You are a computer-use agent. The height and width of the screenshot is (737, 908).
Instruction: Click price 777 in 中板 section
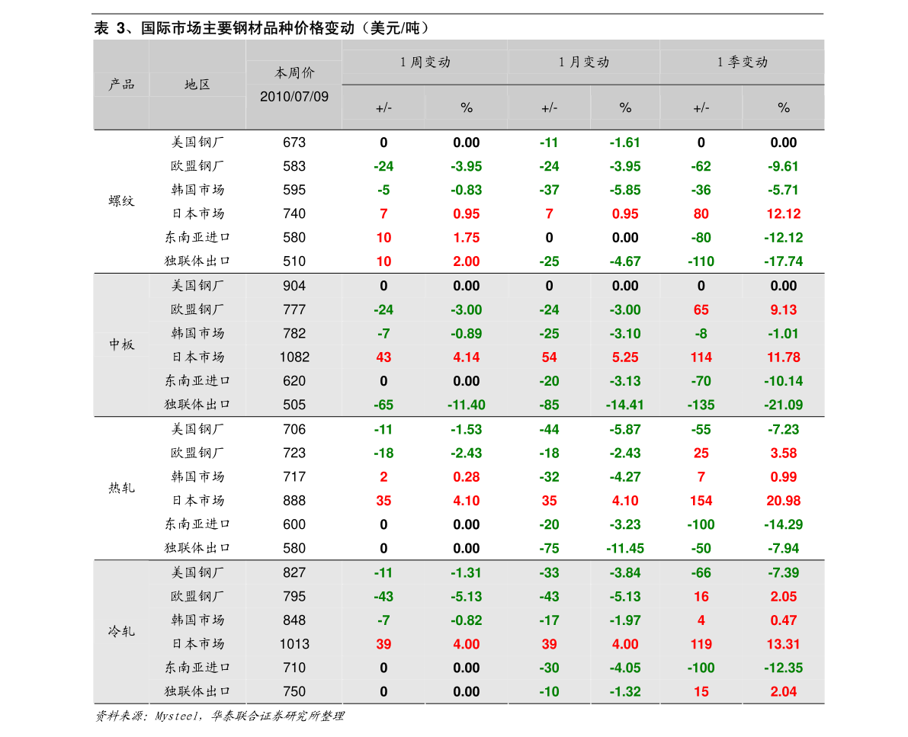coord(294,309)
